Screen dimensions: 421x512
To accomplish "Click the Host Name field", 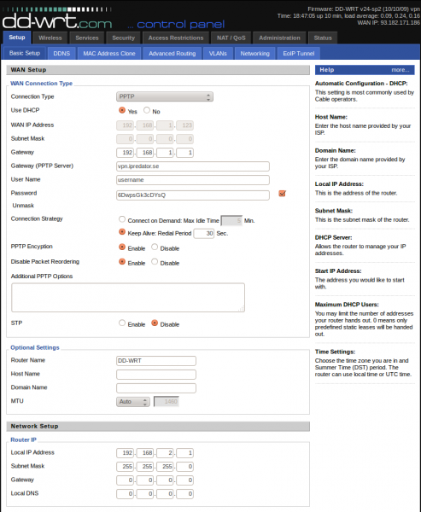I will [x=156, y=375].
